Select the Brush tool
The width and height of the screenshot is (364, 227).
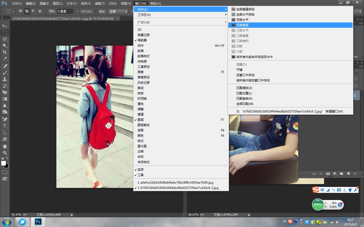pos(5,73)
